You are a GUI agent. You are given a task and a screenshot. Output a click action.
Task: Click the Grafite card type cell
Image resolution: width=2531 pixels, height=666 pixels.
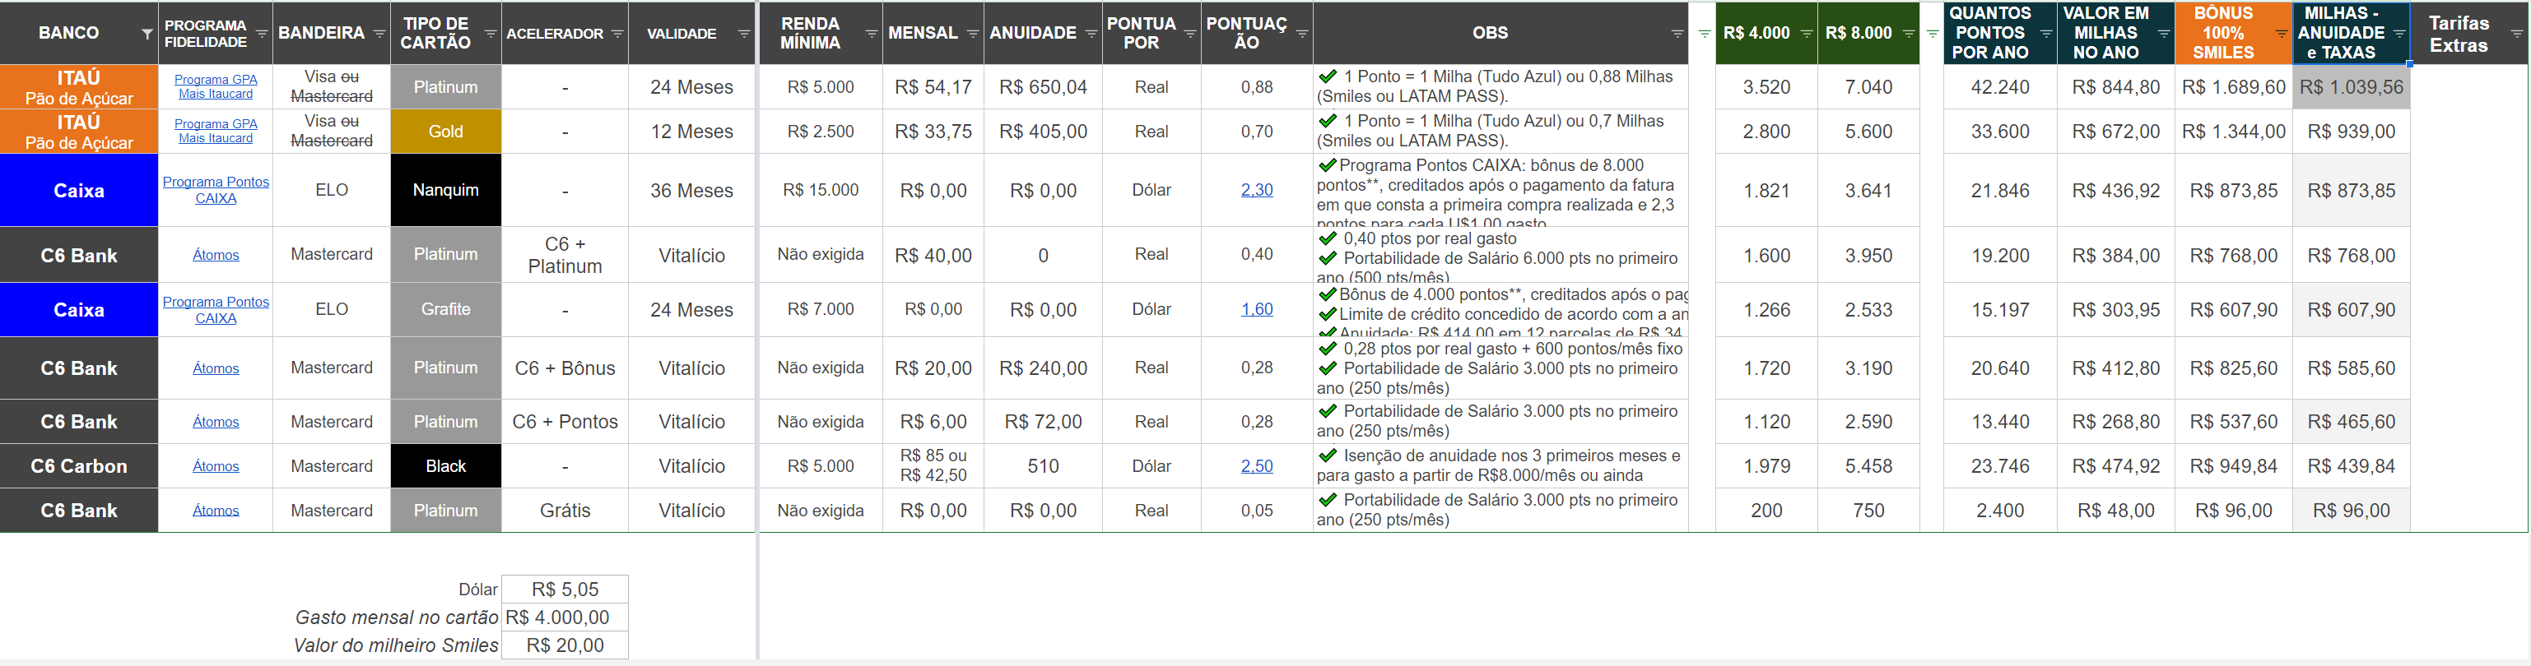[446, 310]
